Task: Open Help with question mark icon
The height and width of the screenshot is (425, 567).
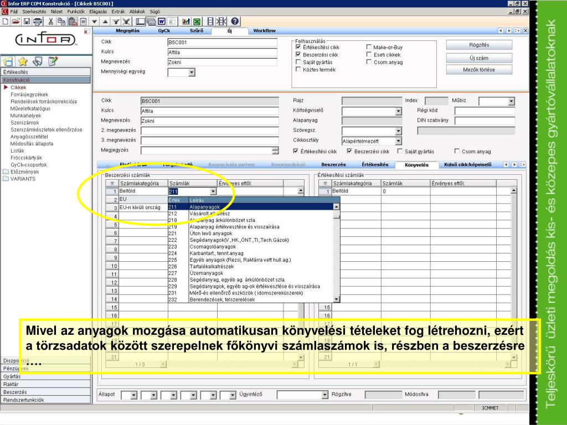Action: (x=235, y=22)
